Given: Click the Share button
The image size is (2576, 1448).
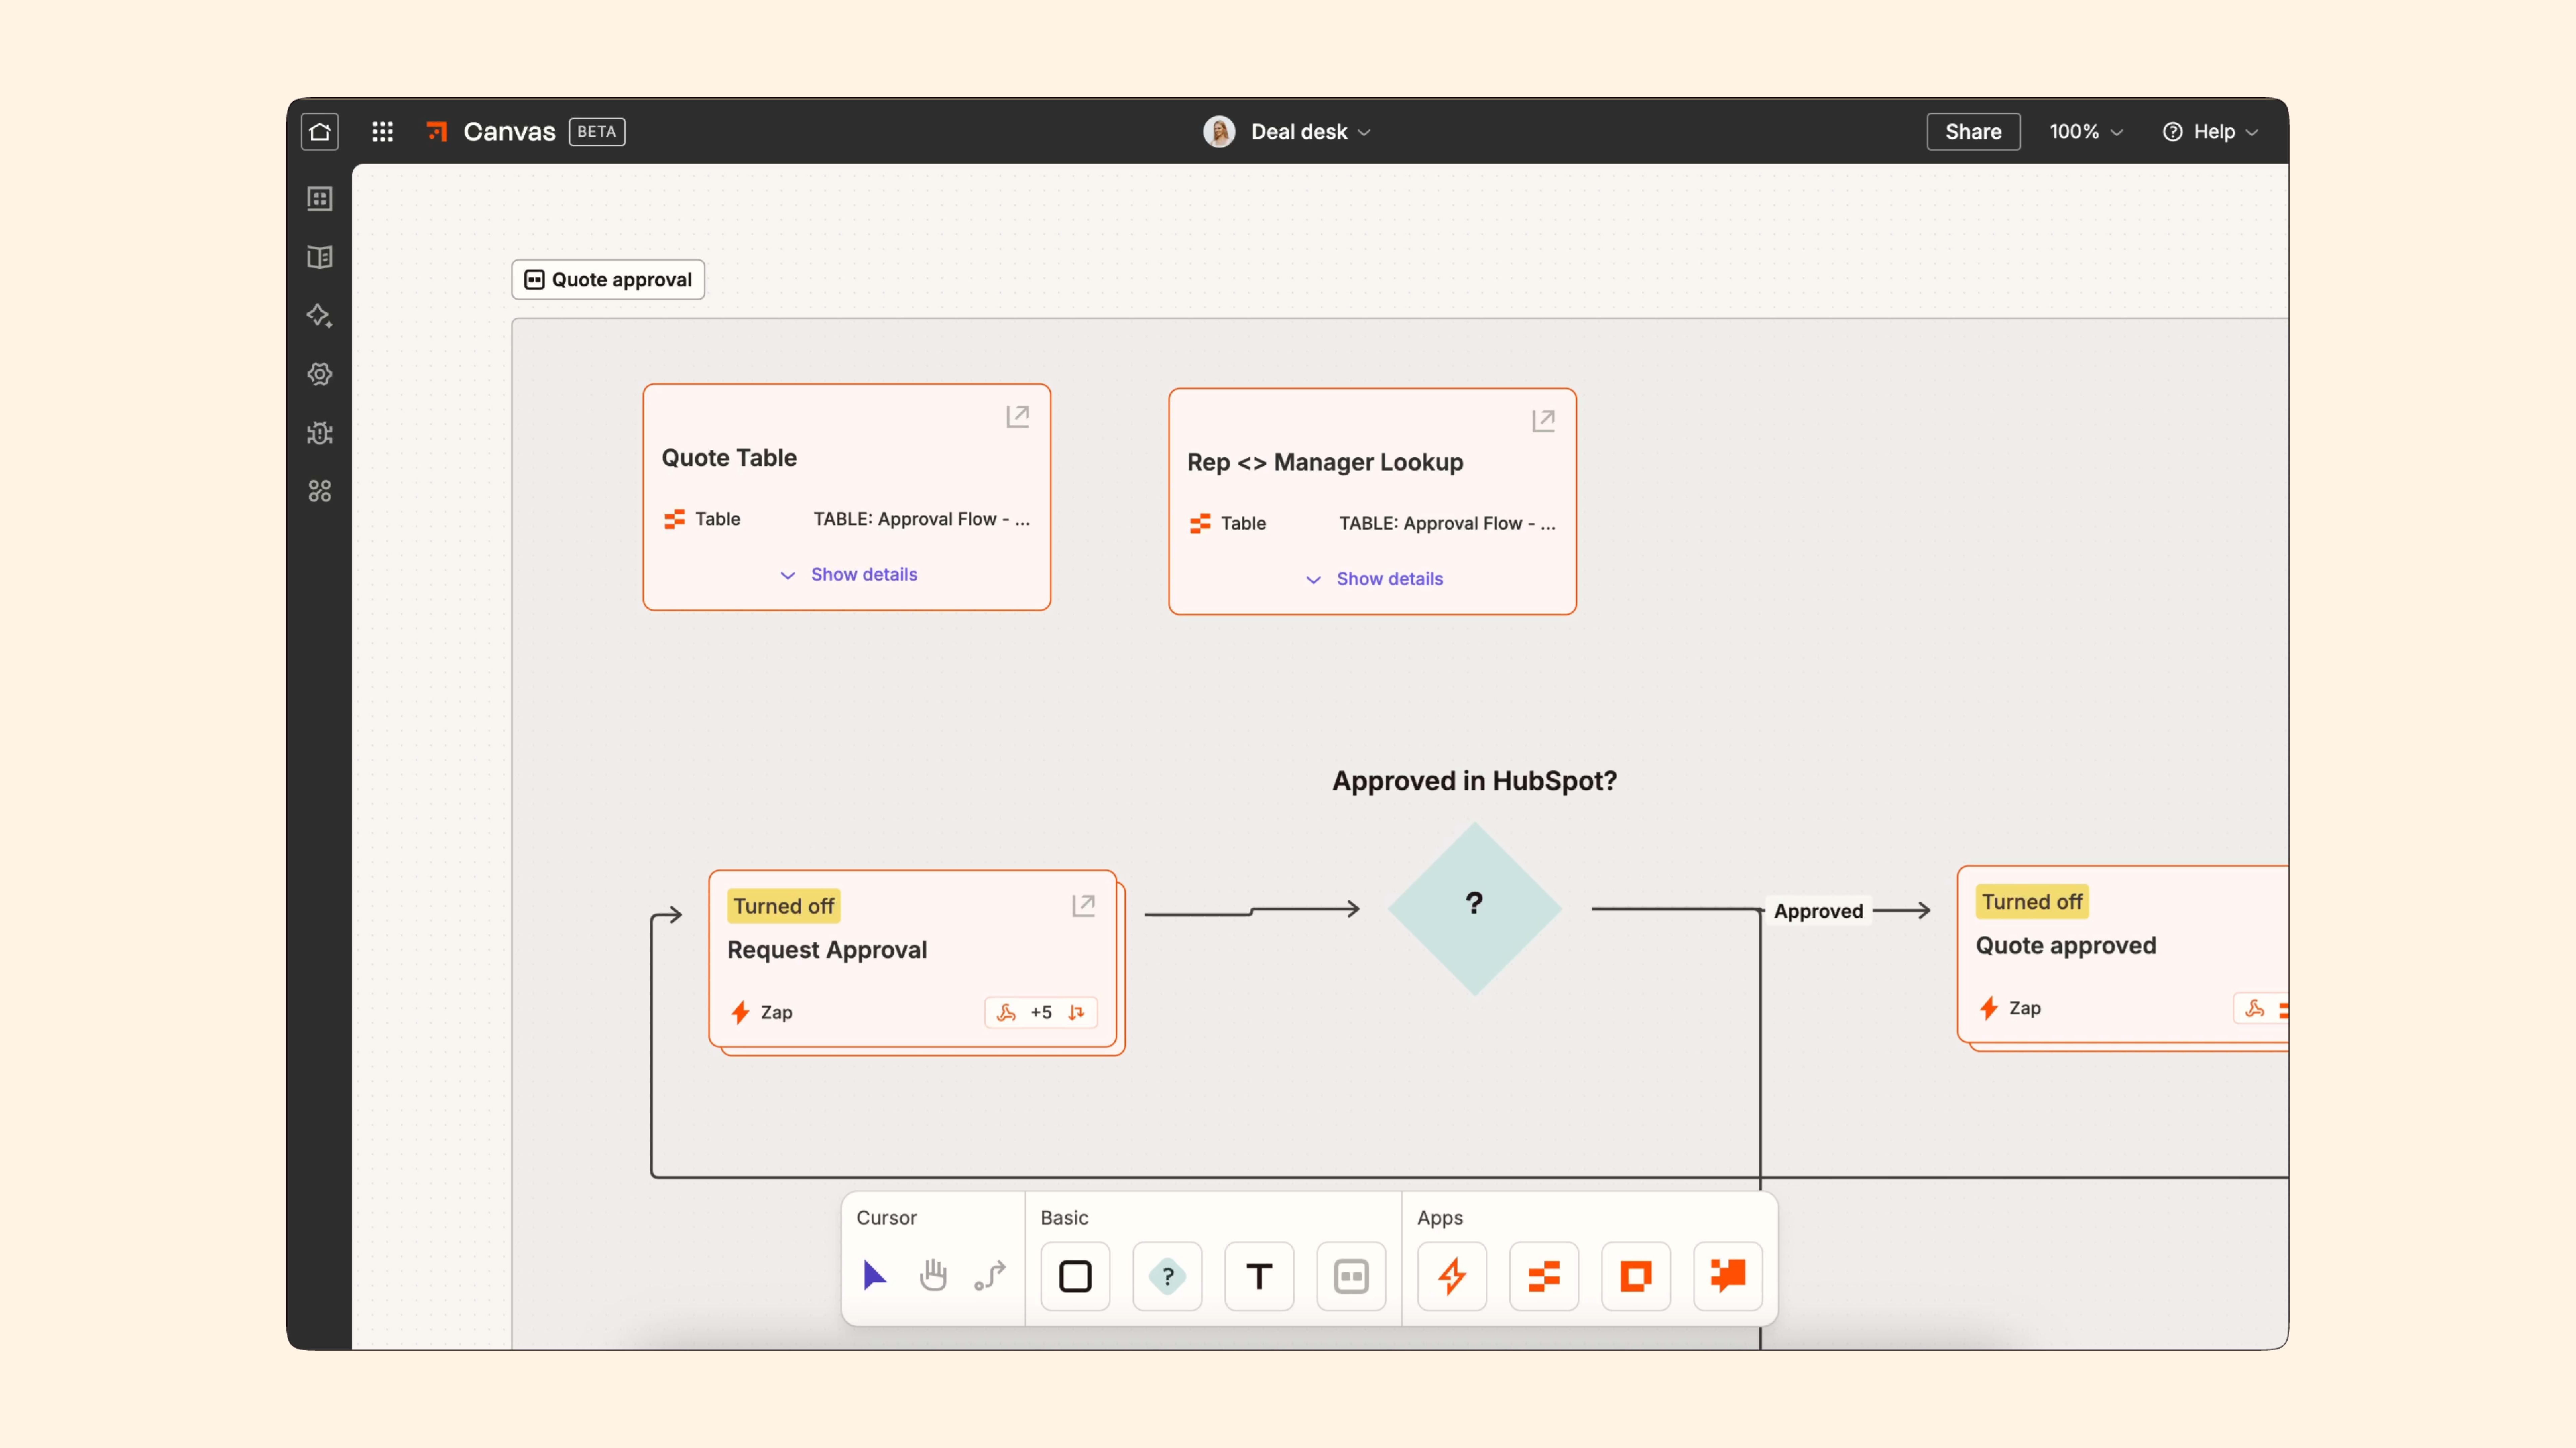Looking at the screenshot, I should tap(1971, 131).
